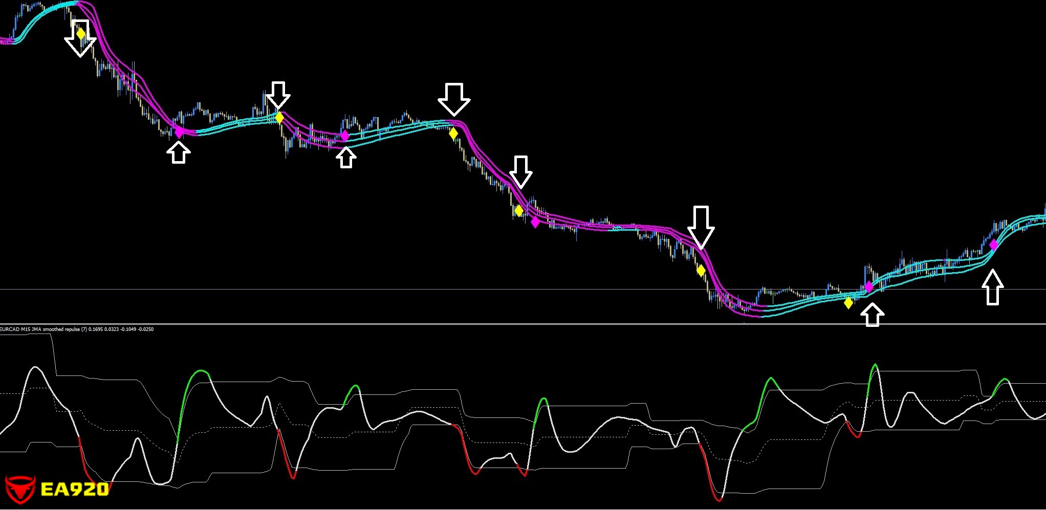
Task: Click the rightmost magenta diamond marker
Action: click(993, 245)
